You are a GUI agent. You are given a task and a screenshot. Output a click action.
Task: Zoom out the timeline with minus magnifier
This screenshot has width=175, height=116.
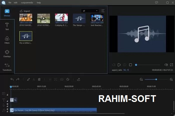[x=141, y=79]
